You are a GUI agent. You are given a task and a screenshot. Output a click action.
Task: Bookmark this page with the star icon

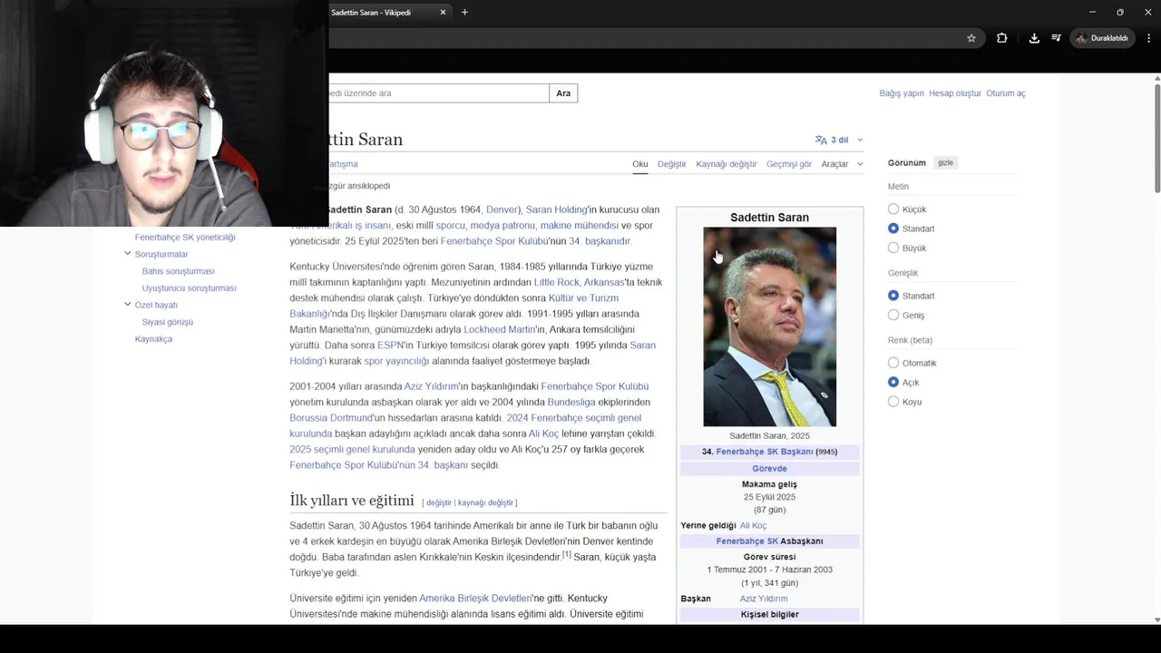pyautogui.click(x=971, y=38)
